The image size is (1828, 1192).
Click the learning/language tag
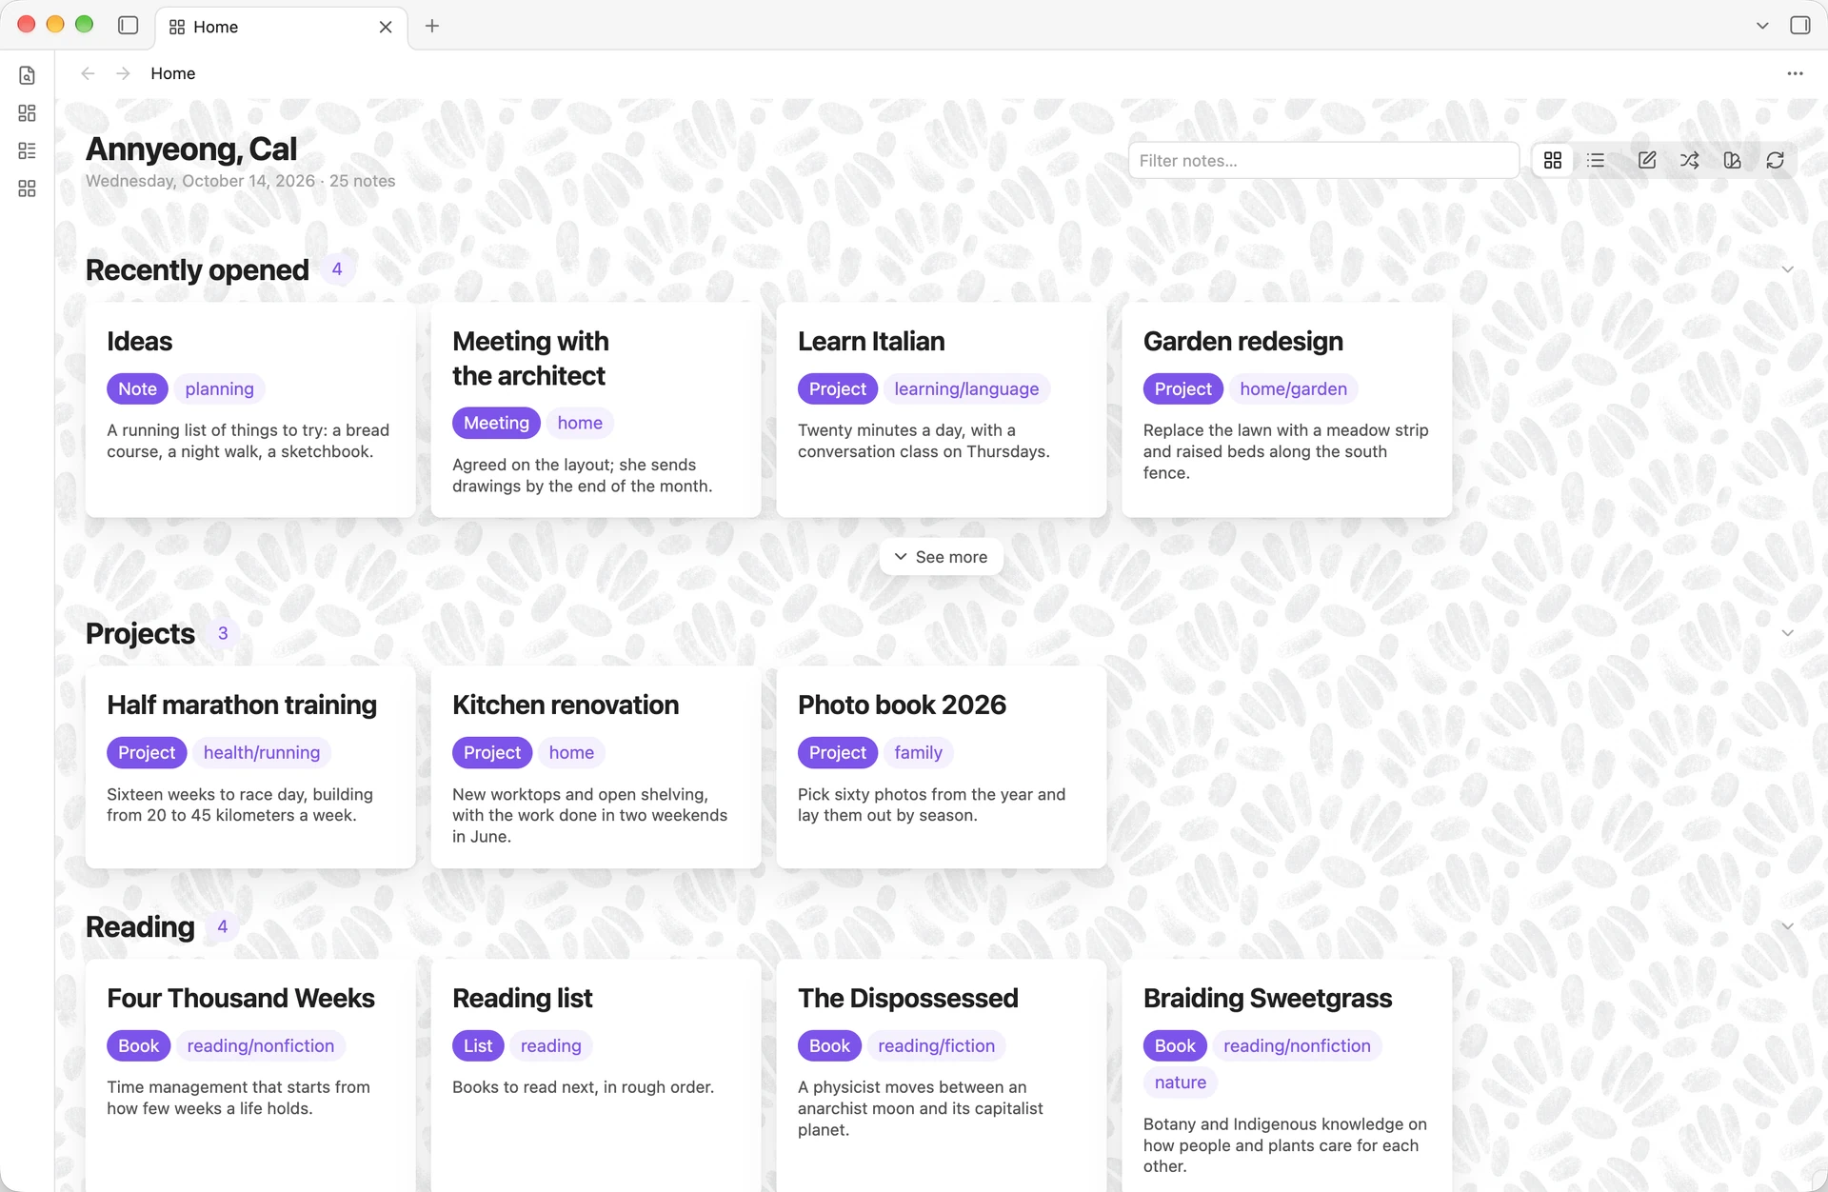(x=966, y=388)
